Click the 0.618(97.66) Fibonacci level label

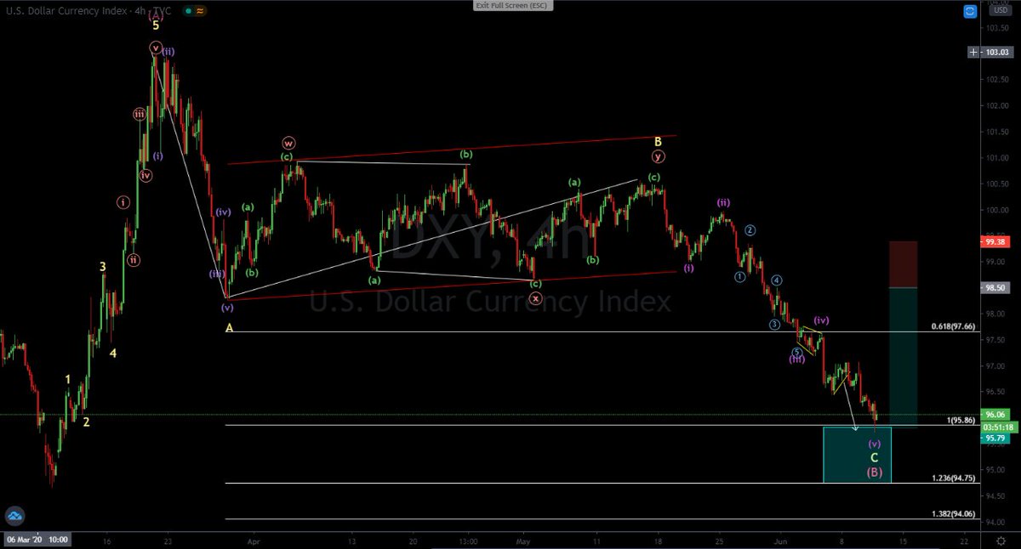point(953,326)
